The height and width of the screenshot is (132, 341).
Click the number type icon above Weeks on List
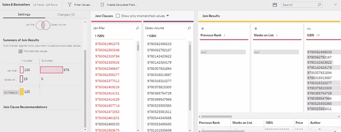point(256,29)
